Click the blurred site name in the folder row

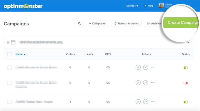(x=40, y=42)
